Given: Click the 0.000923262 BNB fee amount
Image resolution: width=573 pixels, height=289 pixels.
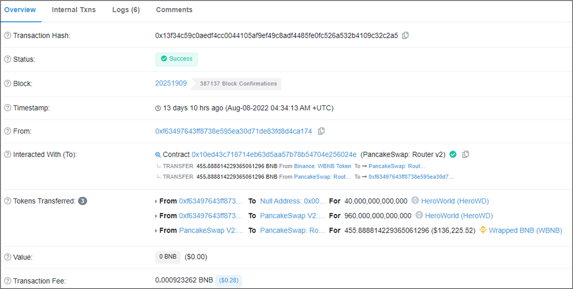Looking at the screenshot, I should tap(184, 280).
